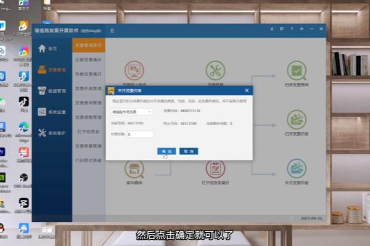Image resolution: width=370 pixels, height=246 pixels.
Task: Open 系统维护 via the wrench icon
Action: tap(42, 133)
